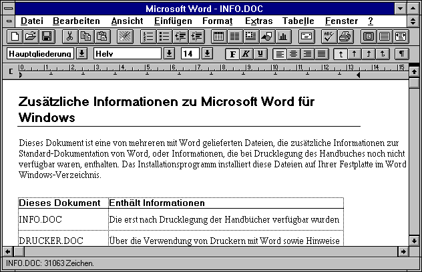Paste from the clipboard icon

(x=102, y=37)
